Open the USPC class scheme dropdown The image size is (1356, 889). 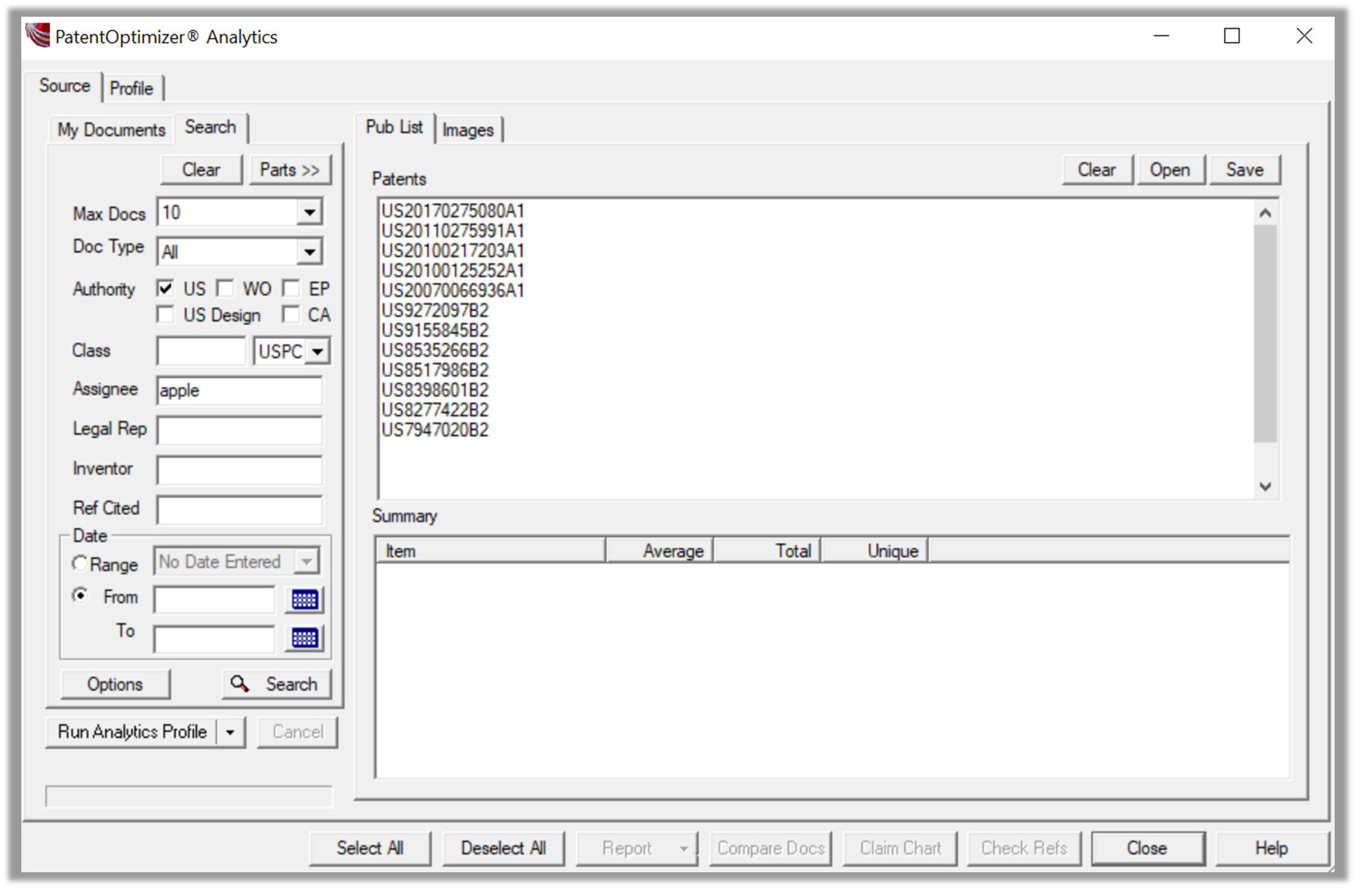pos(318,351)
